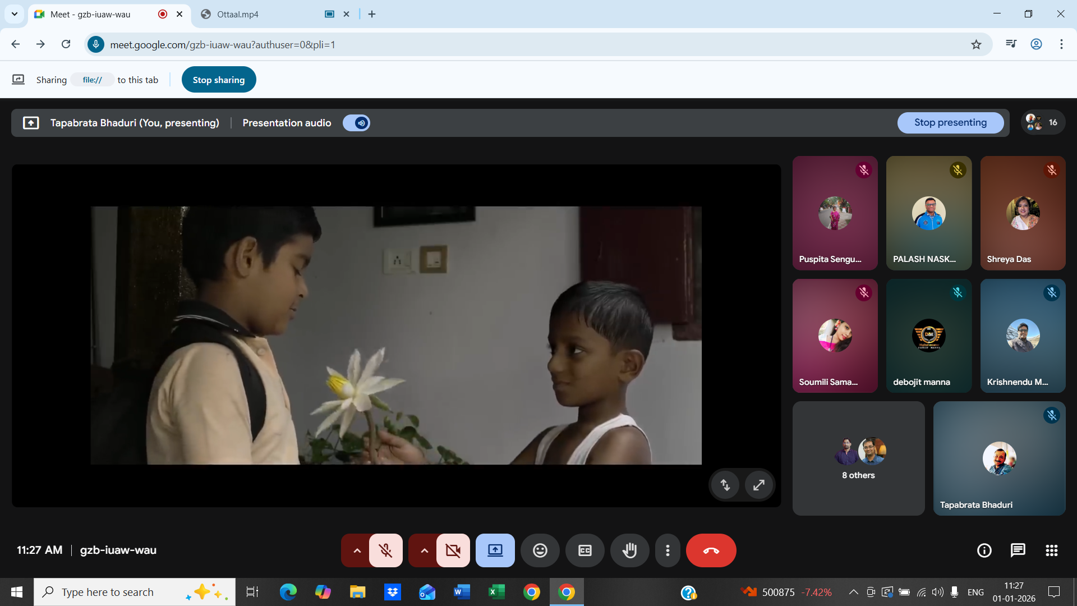Open camera options chevron

point(424,550)
